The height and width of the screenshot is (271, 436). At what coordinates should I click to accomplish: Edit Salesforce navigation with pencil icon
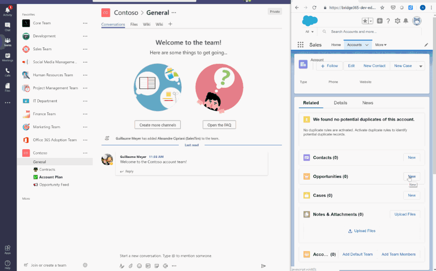click(426, 45)
